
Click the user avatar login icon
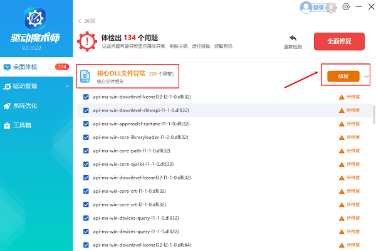306,8
